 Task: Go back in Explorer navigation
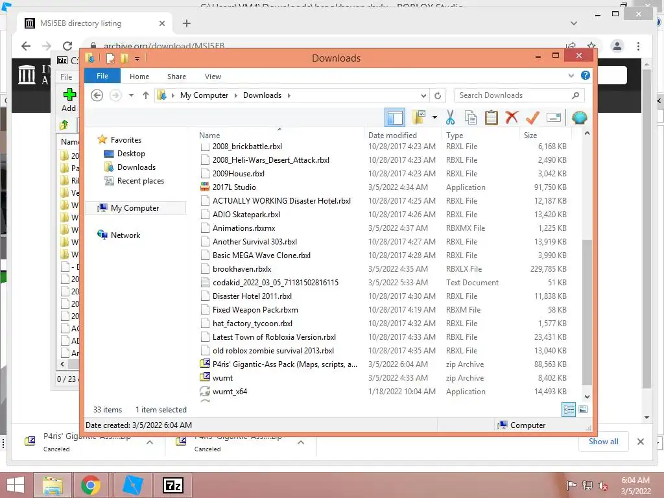[x=97, y=95]
